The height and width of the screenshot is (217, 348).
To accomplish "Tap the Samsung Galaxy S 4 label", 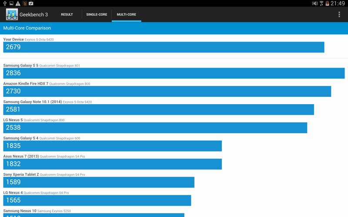I will tap(20, 138).
